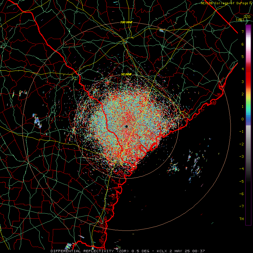This screenshot has width=253, height=253.
Task: Click the "-7" value on the color scale
Action: pyautogui.click(x=241, y=206)
